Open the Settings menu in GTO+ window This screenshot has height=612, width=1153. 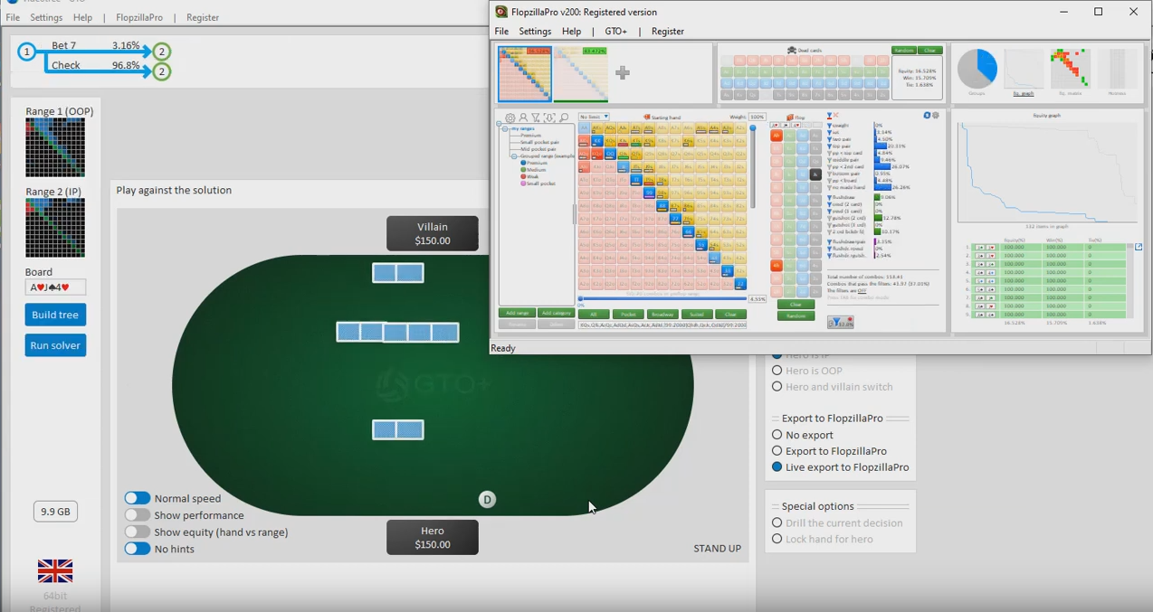[46, 17]
